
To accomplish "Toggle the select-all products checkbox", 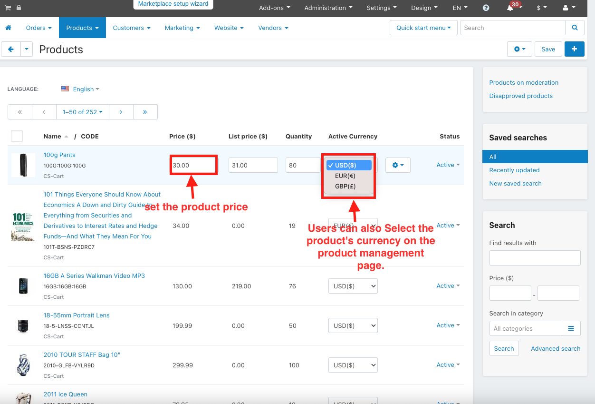I will [x=17, y=136].
